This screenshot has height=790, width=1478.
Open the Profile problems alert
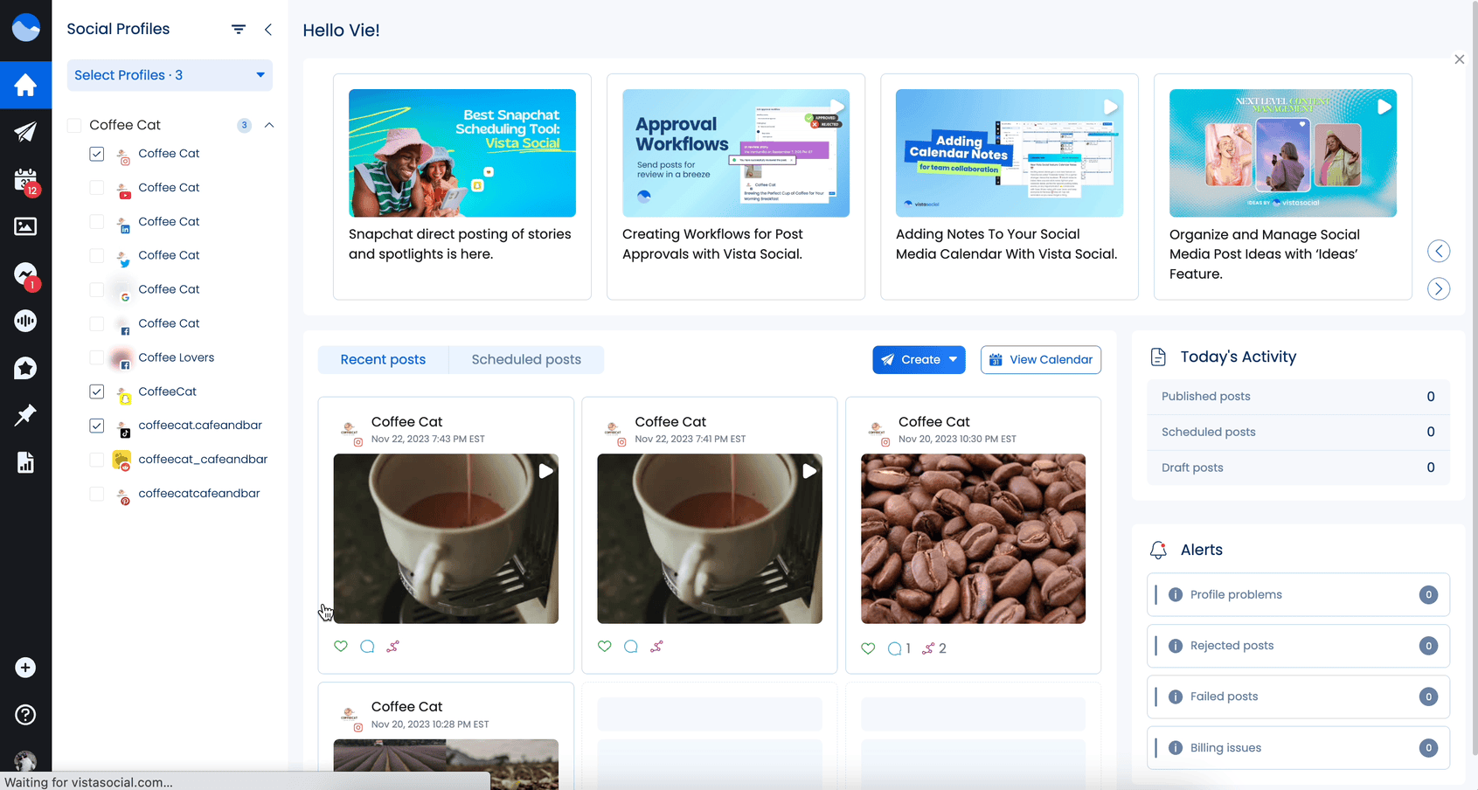click(x=1298, y=595)
